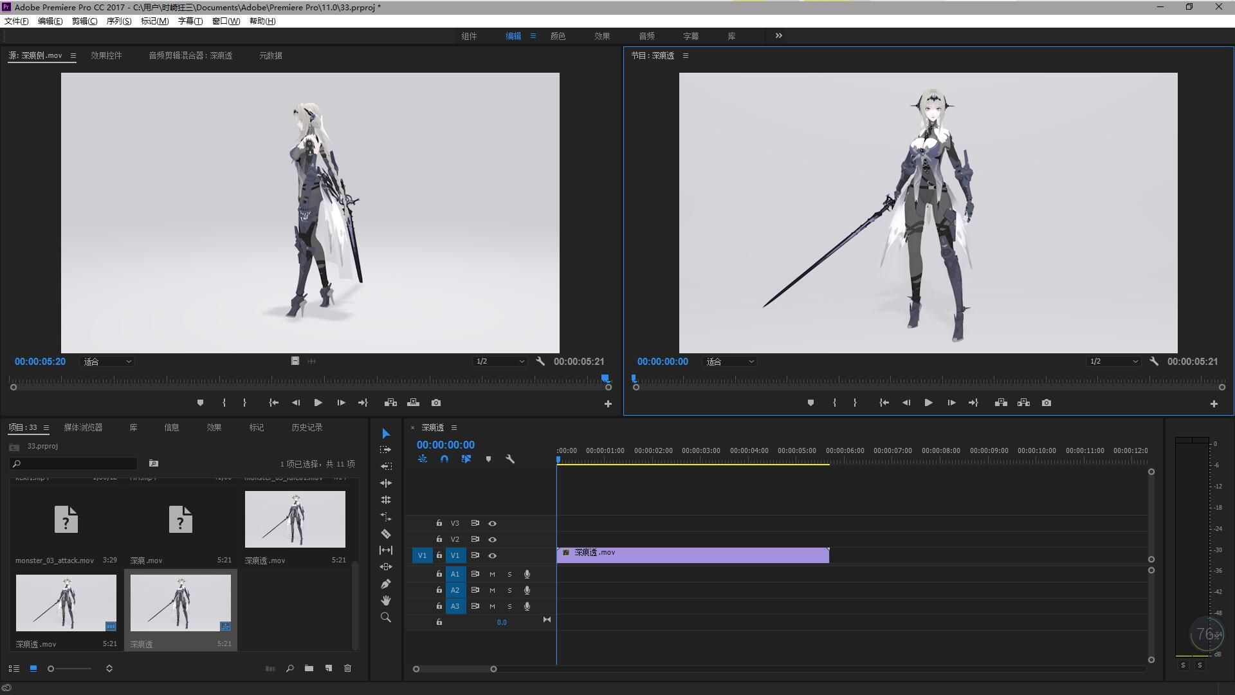
Task: Toggle Snap magnet in timeline
Action: pyautogui.click(x=444, y=459)
